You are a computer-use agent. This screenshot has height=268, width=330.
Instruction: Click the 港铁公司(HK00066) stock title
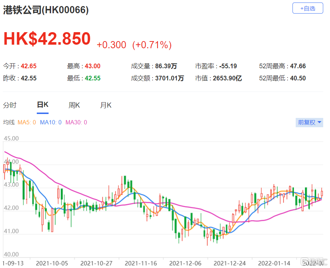click(x=46, y=10)
